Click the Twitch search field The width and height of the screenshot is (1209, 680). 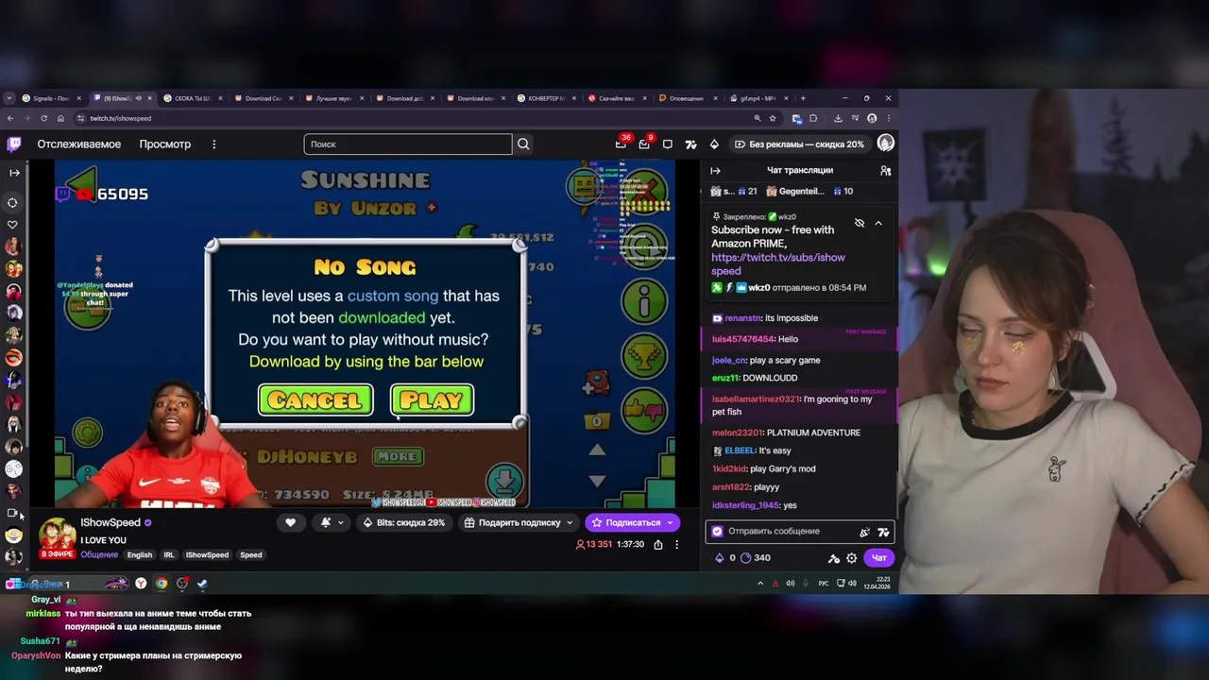coord(408,144)
